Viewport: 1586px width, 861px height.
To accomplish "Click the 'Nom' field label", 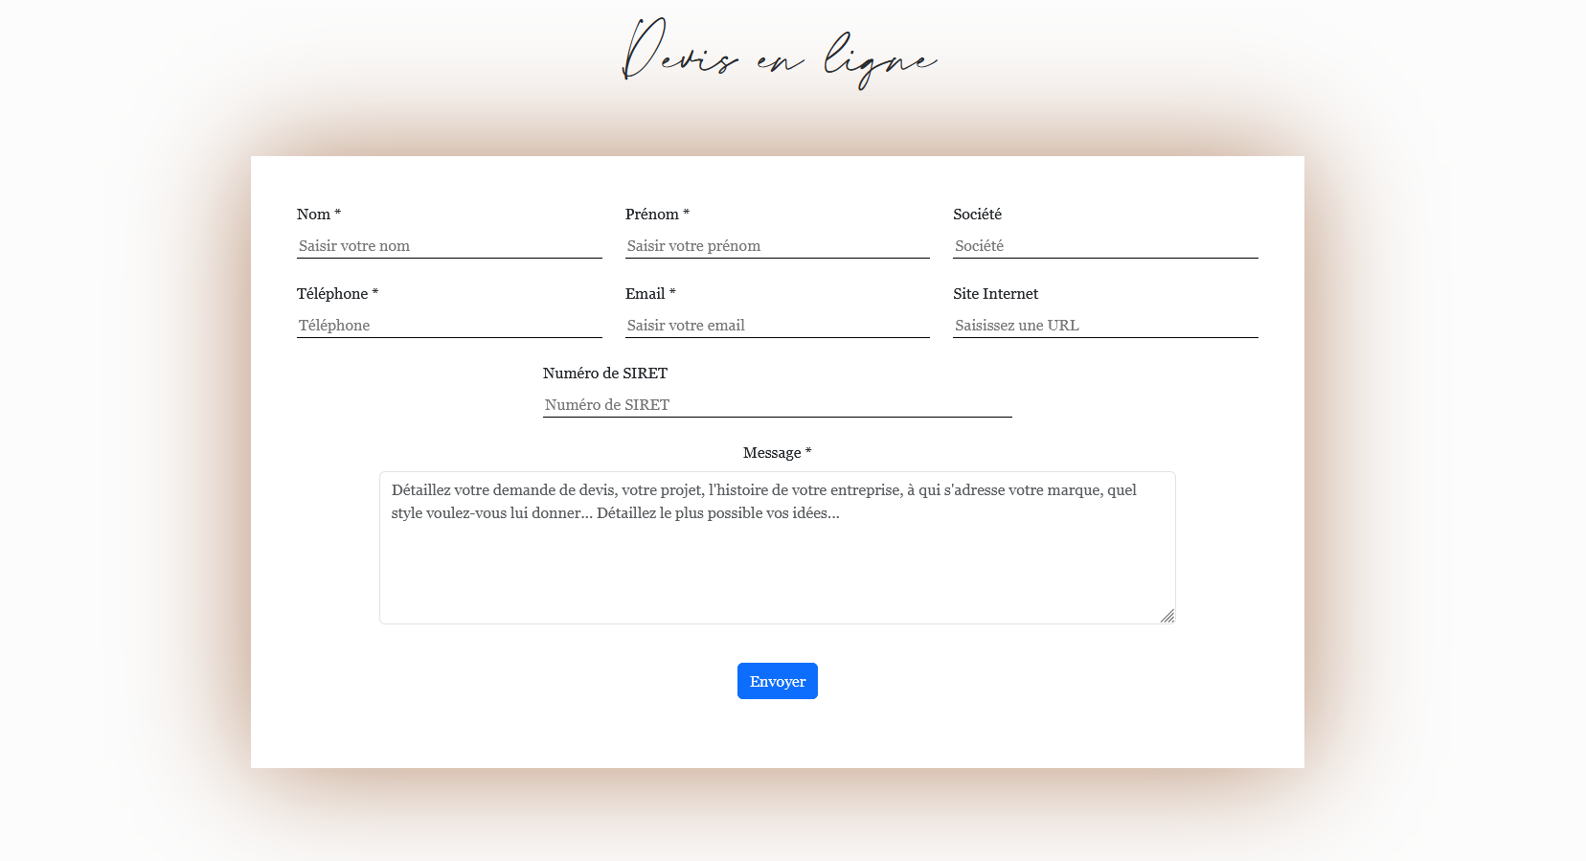I will click(313, 215).
